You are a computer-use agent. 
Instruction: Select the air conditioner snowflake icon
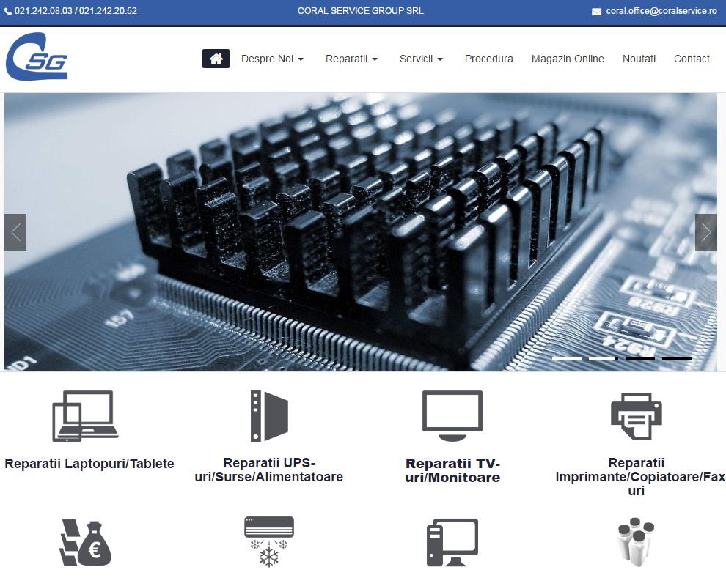point(268,541)
